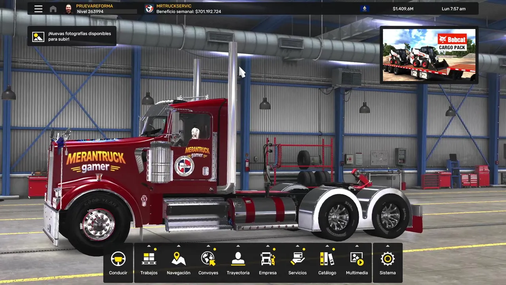The height and width of the screenshot is (285, 506).
Task: Click the MRTRUCKSERVIC company name
Action: point(174,6)
